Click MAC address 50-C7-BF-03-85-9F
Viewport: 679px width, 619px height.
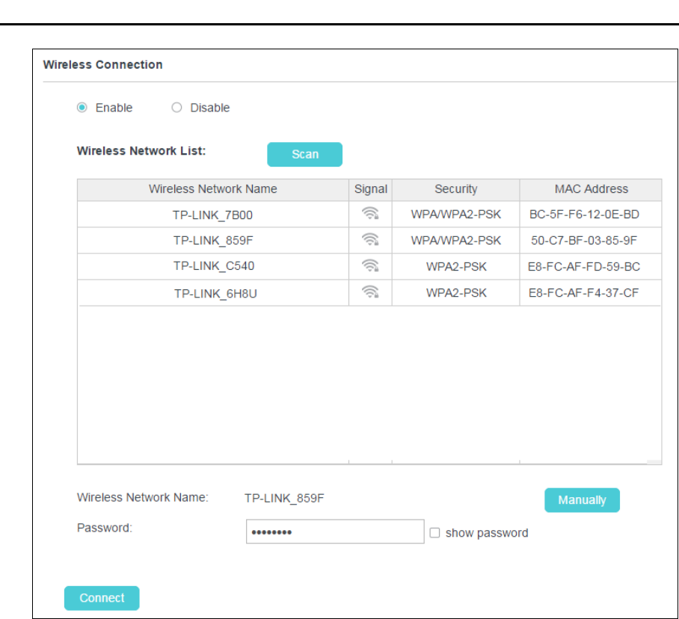(584, 240)
